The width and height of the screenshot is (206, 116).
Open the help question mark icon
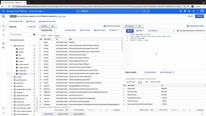[x=189, y=11]
